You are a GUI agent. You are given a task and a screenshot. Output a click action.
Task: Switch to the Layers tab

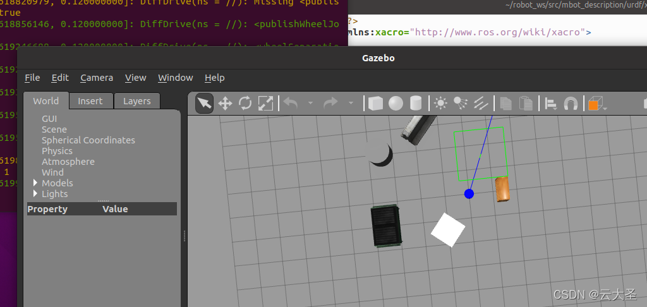[x=136, y=101]
